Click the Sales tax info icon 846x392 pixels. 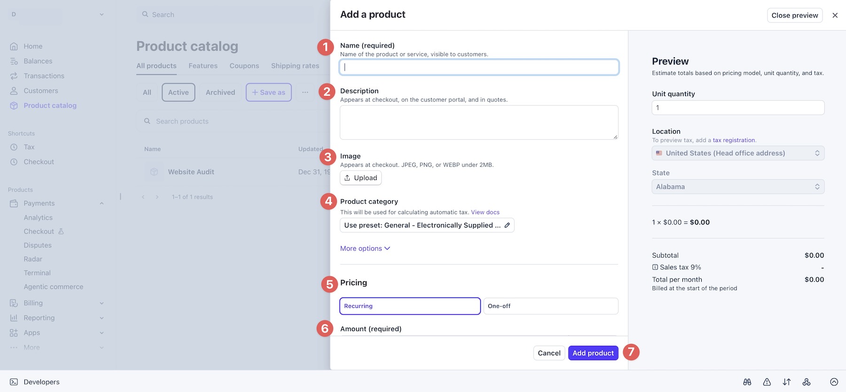[x=655, y=267]
